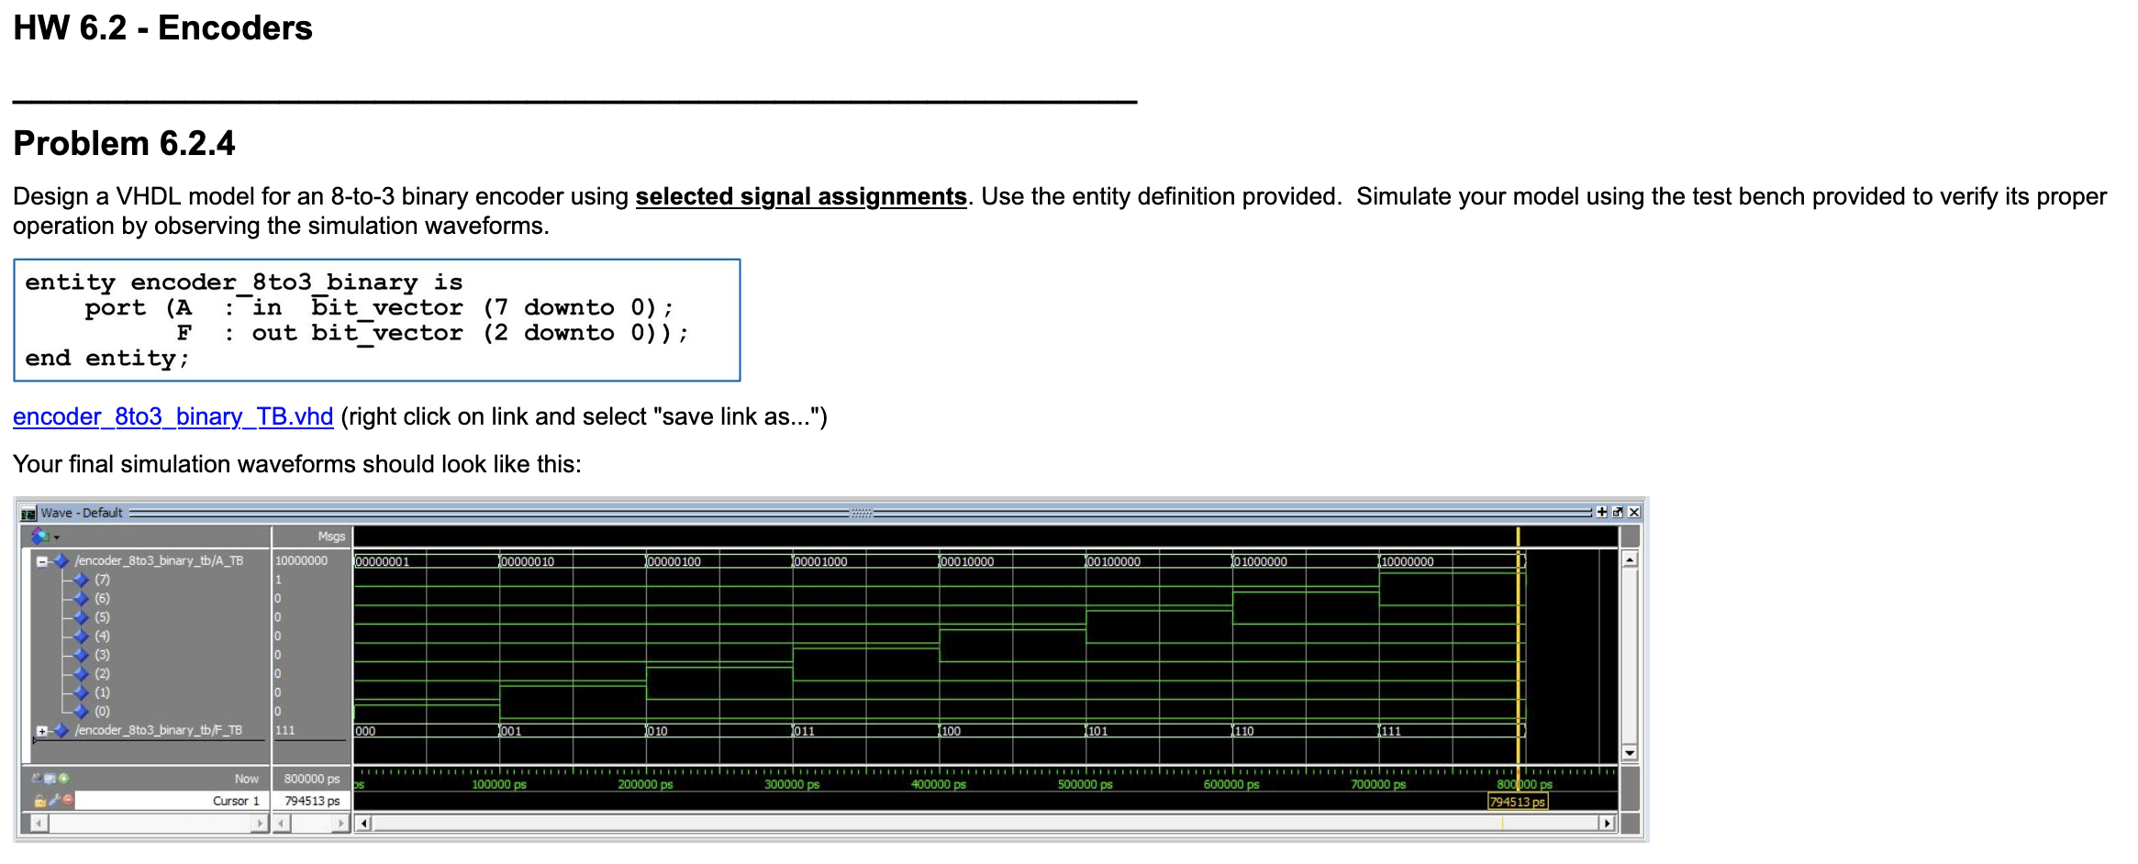The width and height of the screenshot is (2138, 864).
Task: Click the Now 800000 ps value
Action: [312, 779]
